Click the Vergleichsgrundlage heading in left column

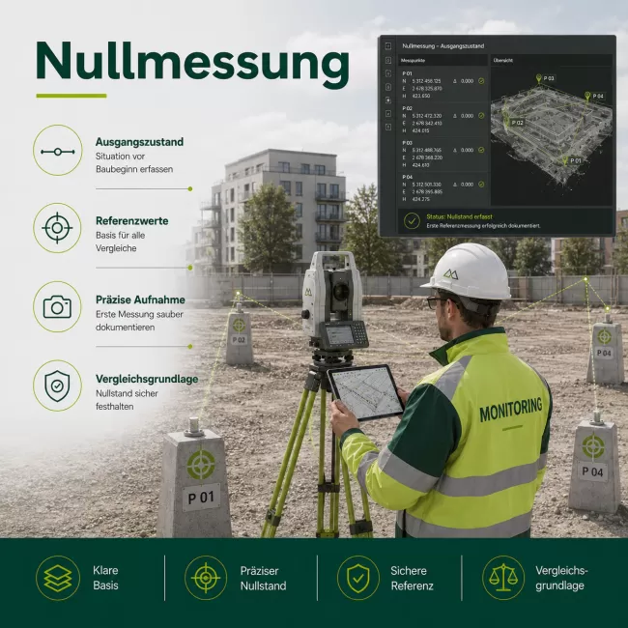coord(147,379)
